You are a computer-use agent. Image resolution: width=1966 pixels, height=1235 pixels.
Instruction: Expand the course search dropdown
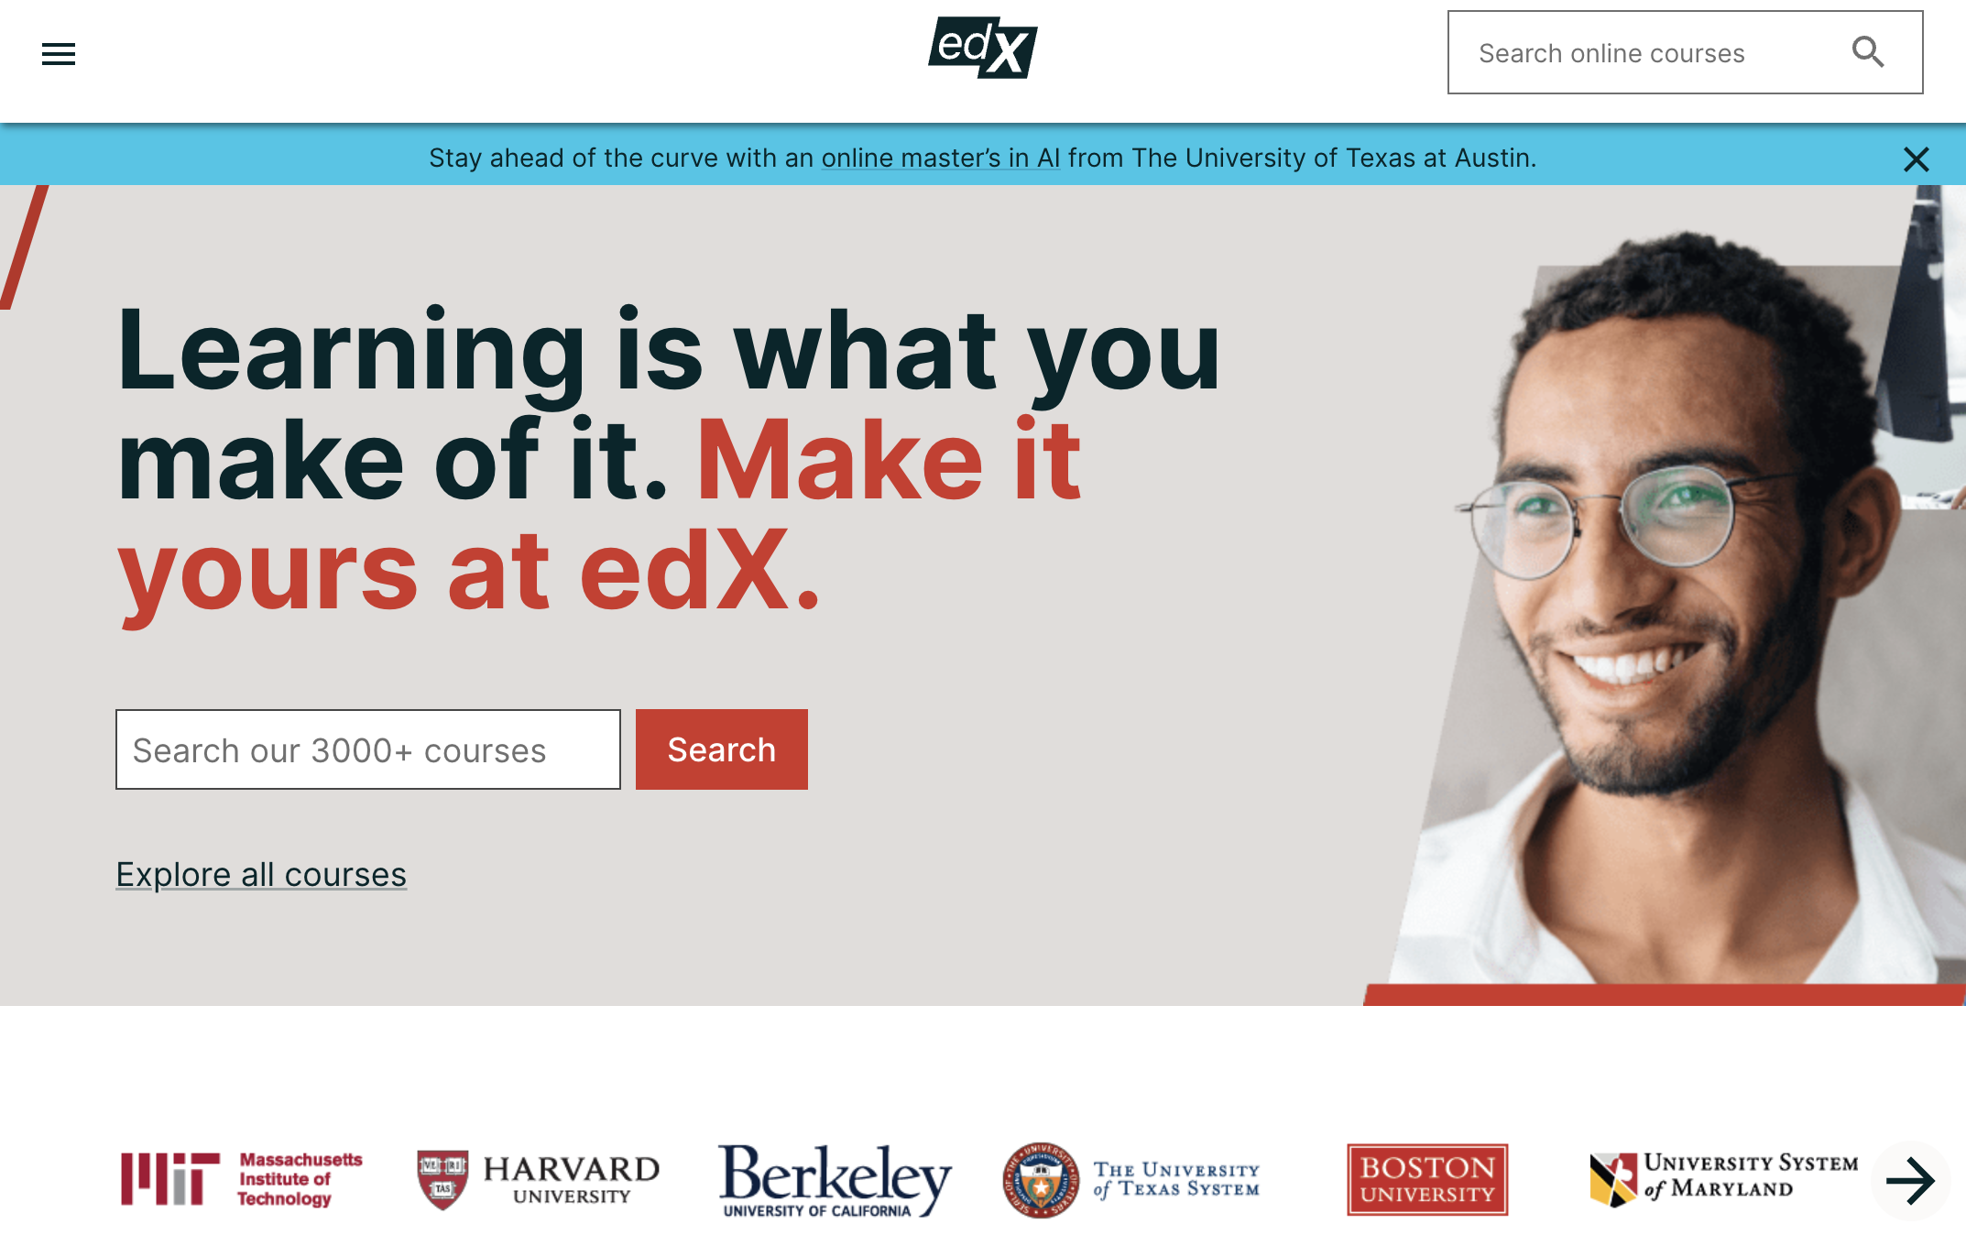point(1686,52)
